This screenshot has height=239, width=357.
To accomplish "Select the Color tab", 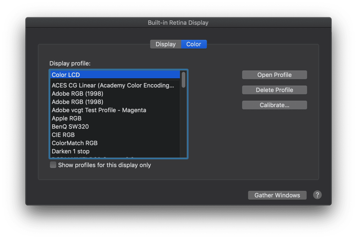I will [194, 44].
